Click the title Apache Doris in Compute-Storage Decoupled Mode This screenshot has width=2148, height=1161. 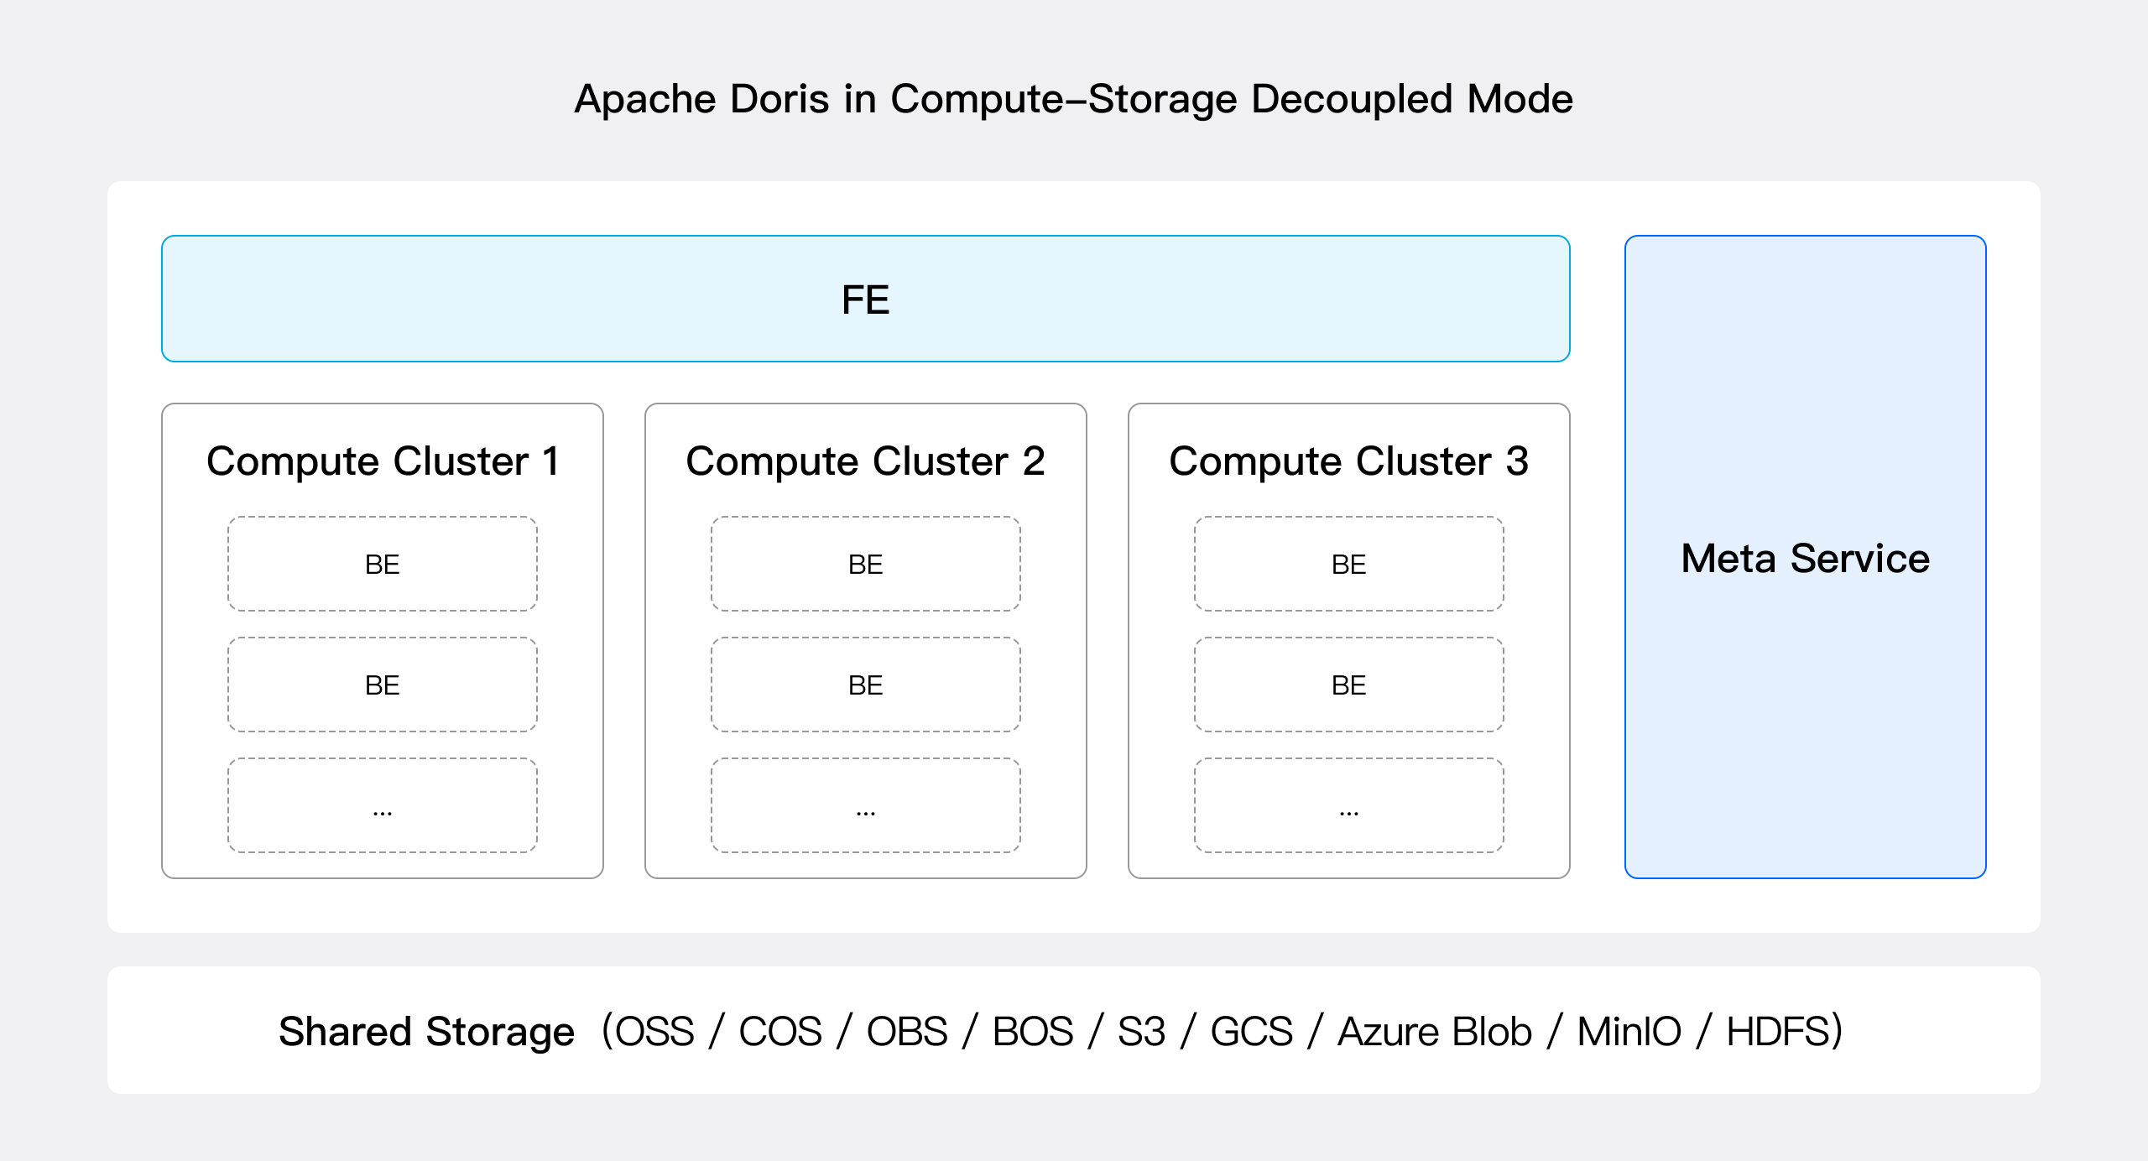click(1073, 99)
